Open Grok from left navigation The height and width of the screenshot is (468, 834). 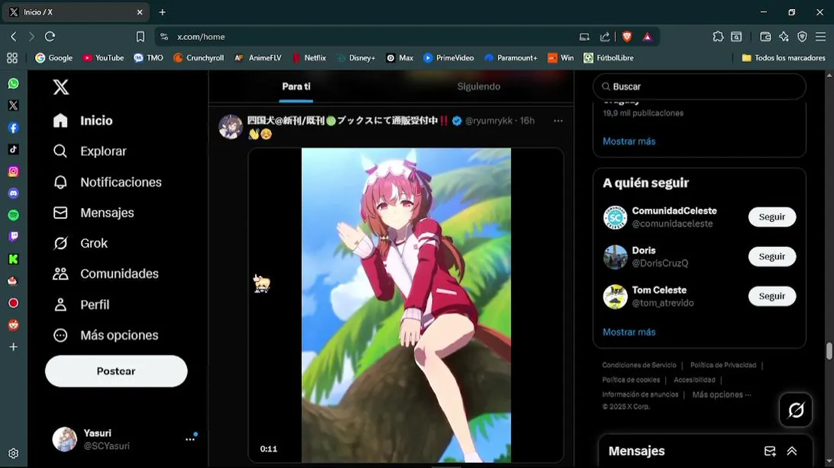[x=81, y=244]
